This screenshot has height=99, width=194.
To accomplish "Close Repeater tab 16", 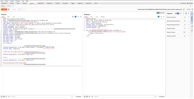I will pyautogui.click(x=4, y=6).
